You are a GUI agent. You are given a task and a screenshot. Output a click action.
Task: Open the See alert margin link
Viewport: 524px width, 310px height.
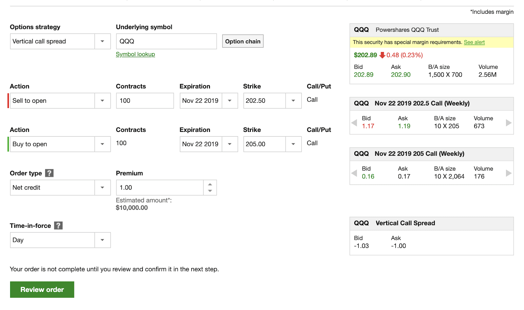click(474, 42)
